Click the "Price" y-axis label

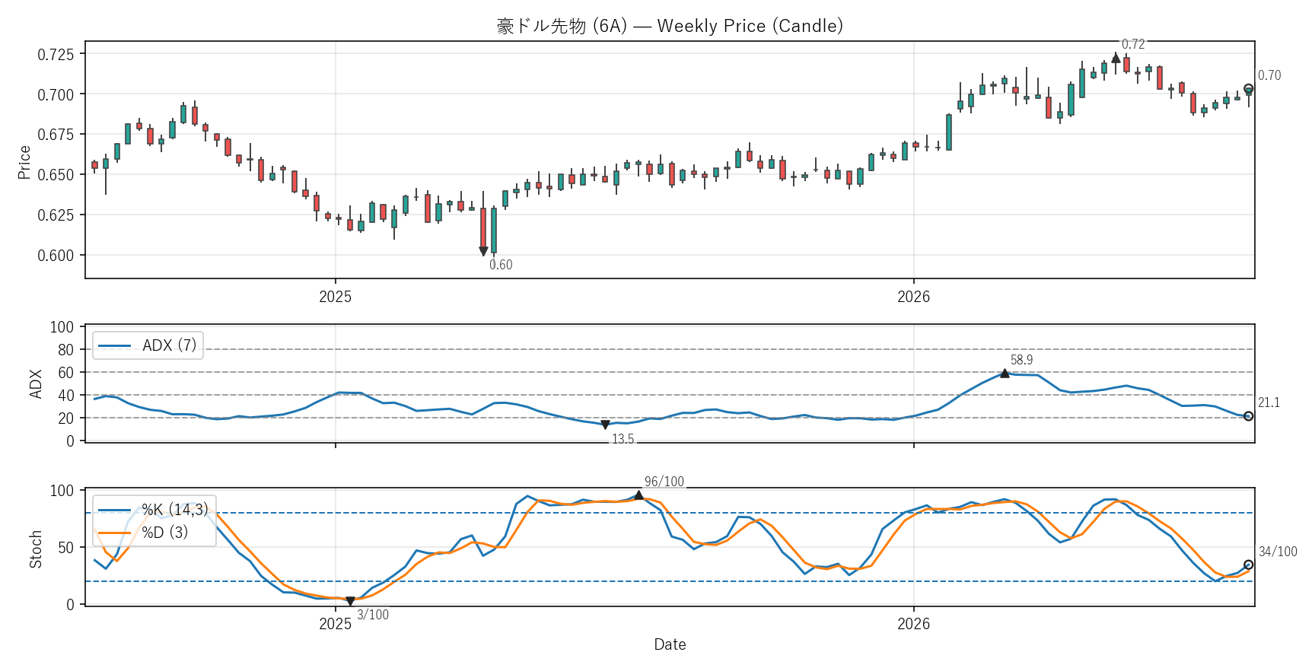tap(24, 162)
